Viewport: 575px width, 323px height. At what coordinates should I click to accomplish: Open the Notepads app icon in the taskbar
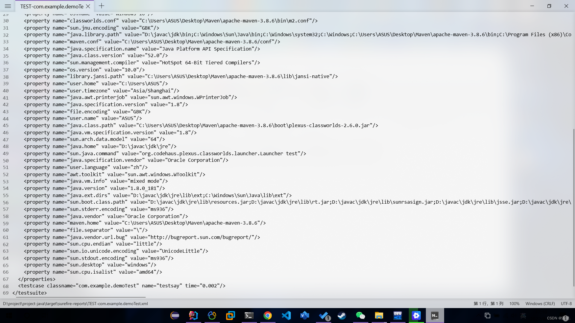(x=435, y=316)
